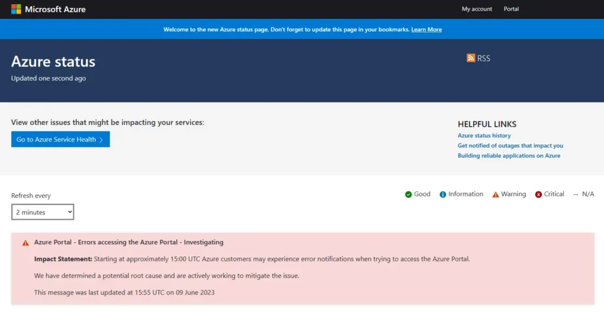The image size is (604, 314).
Task: Open the Refresh every 2 minutes dropdown
Action: pyautogui.click(x=42, y=212)
